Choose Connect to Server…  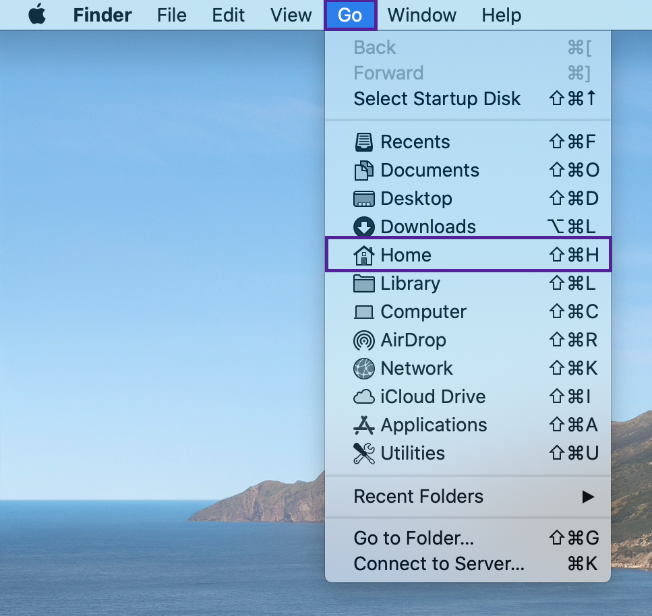click(468, 564)
